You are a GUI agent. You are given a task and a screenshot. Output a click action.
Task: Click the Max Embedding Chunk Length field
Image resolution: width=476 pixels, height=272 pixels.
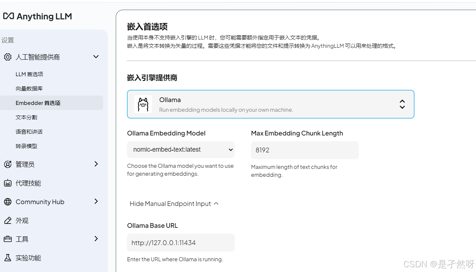point(304,150)
